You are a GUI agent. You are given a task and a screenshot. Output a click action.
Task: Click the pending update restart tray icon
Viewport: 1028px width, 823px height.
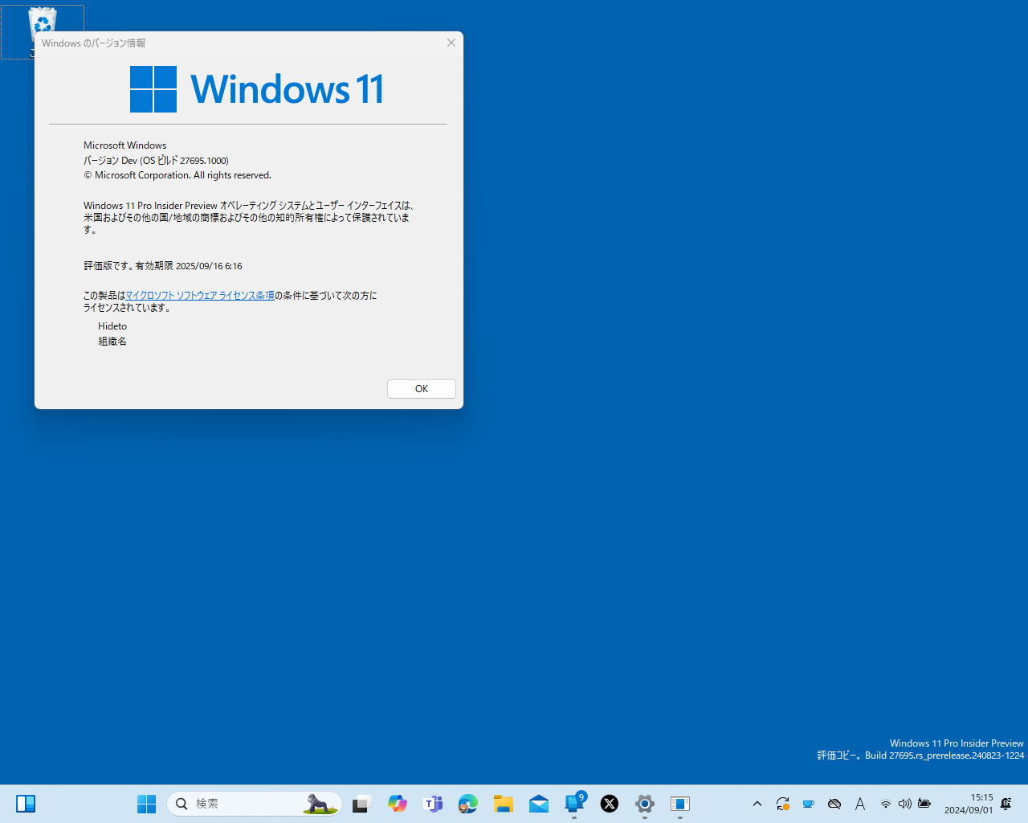(783, 804)
